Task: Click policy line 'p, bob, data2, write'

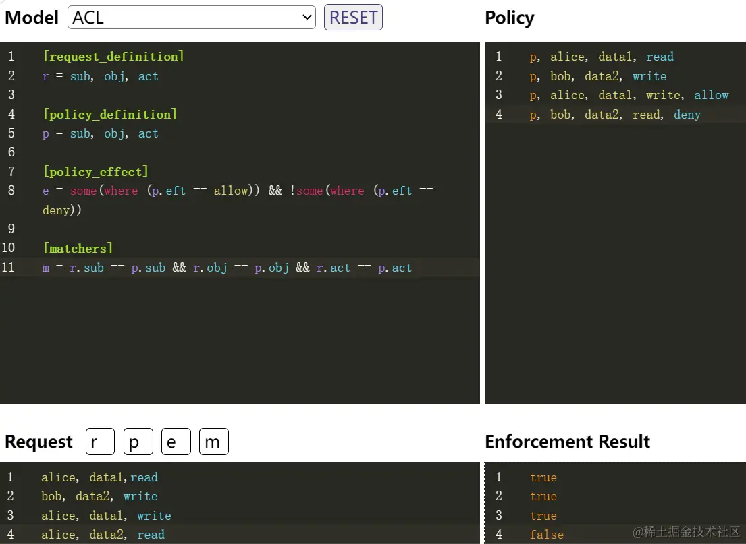Action: [598, 76]
